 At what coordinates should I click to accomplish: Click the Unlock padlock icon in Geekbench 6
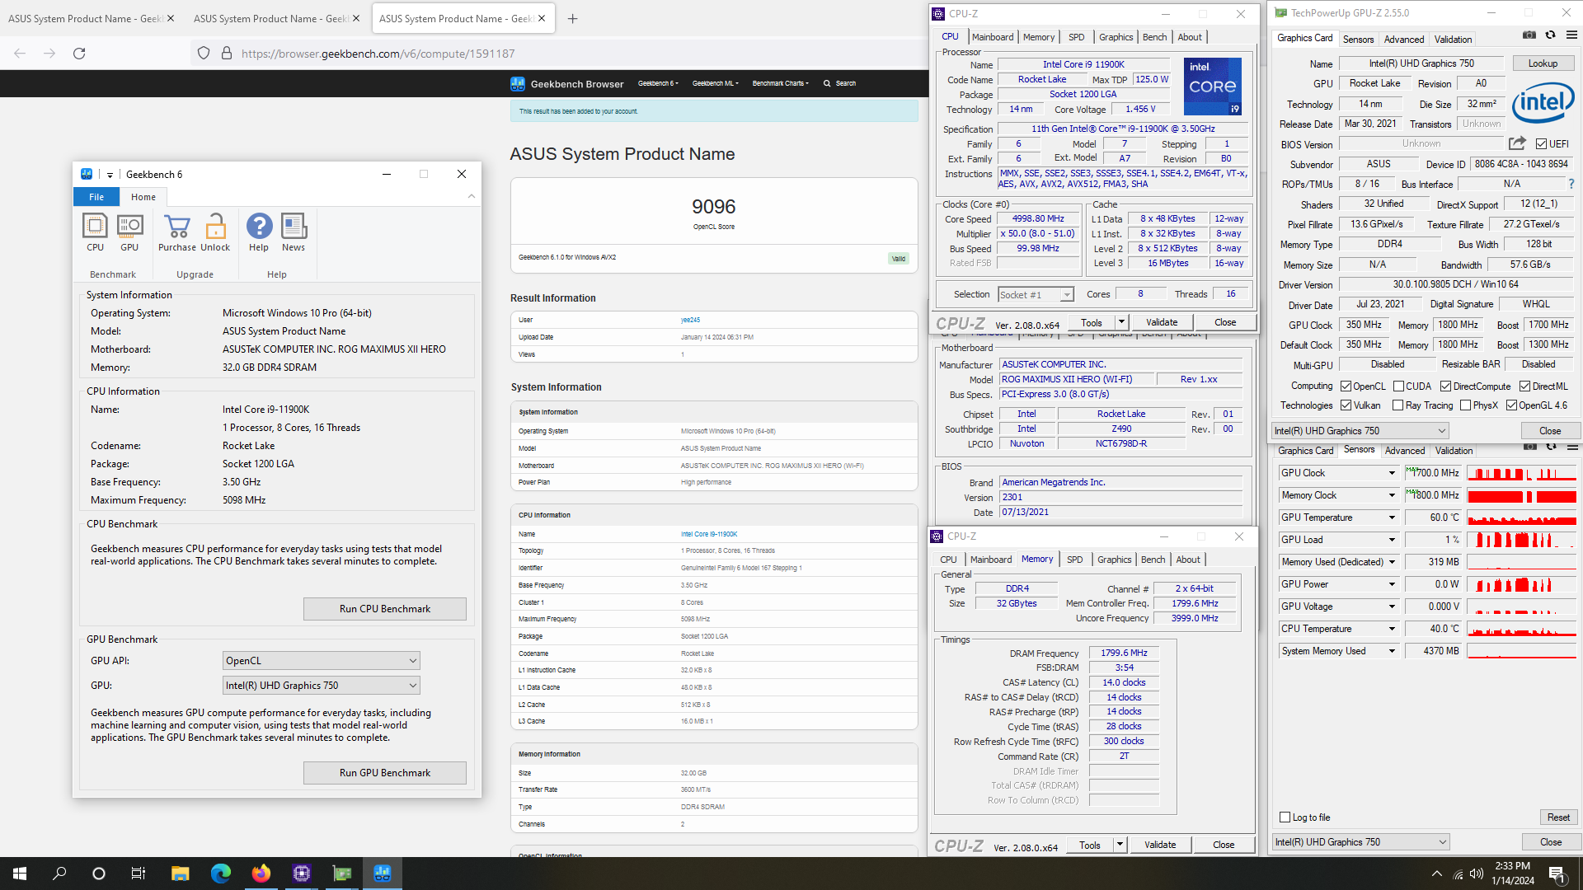click(x=215, y=232)
